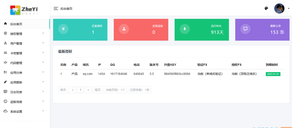Expand the chevron next to 卡密管理

pos(43,52)
